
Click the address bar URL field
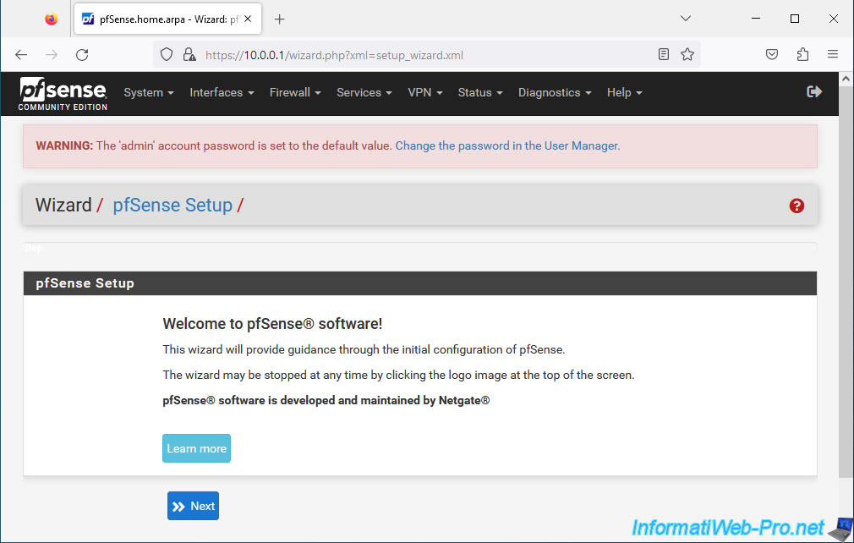coord(426,55)
